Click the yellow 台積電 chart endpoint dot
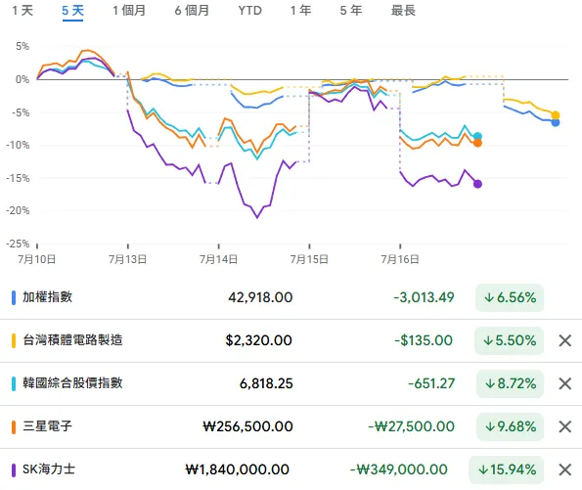 (556, 115)
